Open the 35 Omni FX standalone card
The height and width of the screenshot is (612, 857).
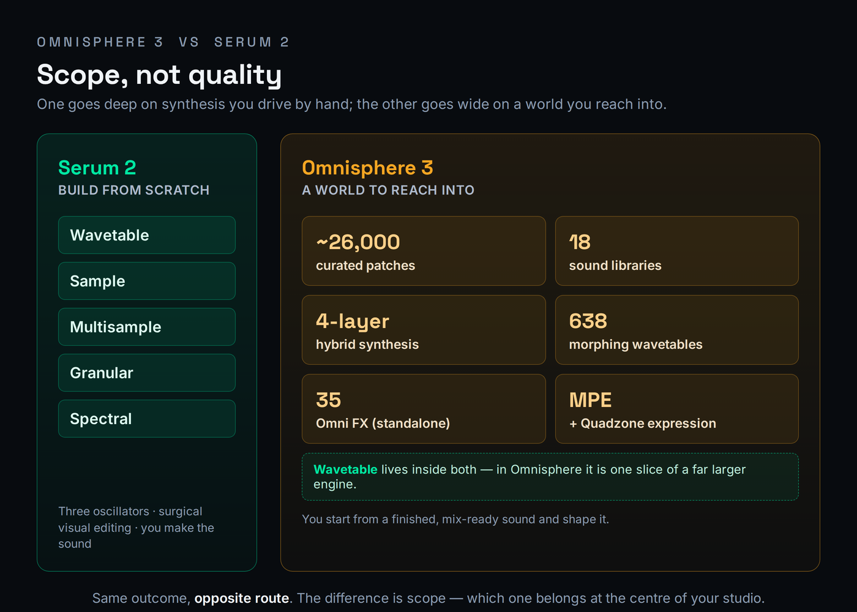pyautogui.click(x=424, y=409)
